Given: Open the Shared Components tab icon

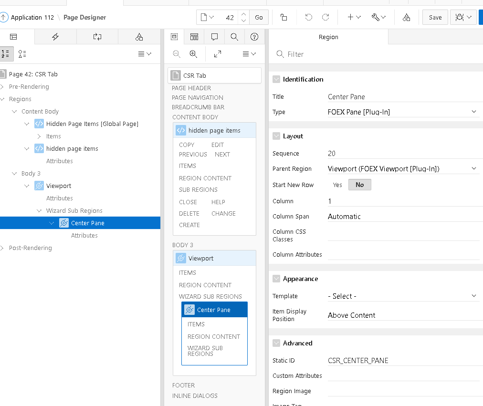Looking at the screenshot, I should coord(139,37).
